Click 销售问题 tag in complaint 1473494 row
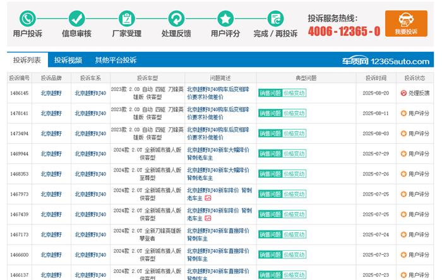 point(270,134)
